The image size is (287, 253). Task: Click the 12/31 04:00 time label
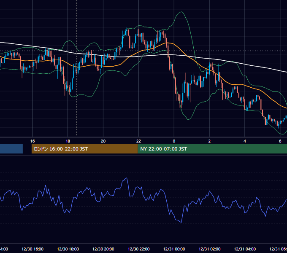pyautogui.click(x=245, y=249)
